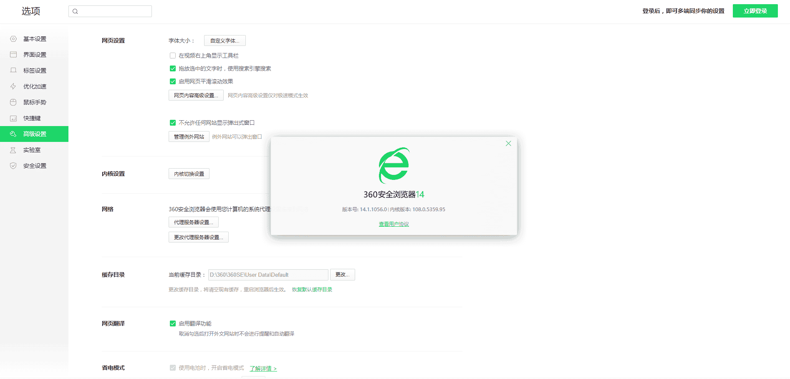Click the 鼠标手势 mouse icon
This screenshot has width=790, height=379.
coord(13,102)
